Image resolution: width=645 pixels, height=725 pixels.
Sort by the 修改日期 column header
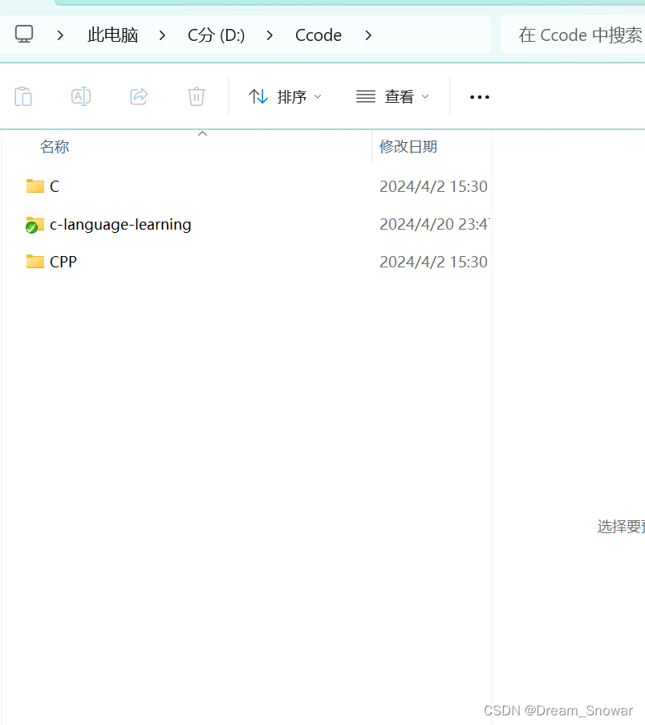point(408,147)
